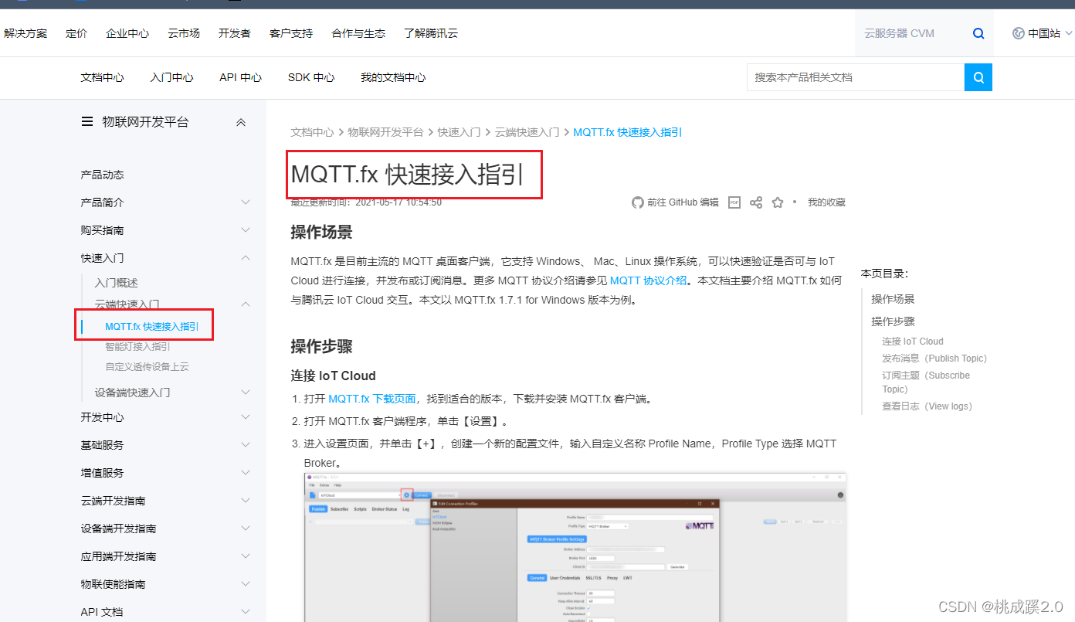Export the document using the PDF icon
Image resolution: width=1075 pixels, height=622 pixels.
pos(734,202)
